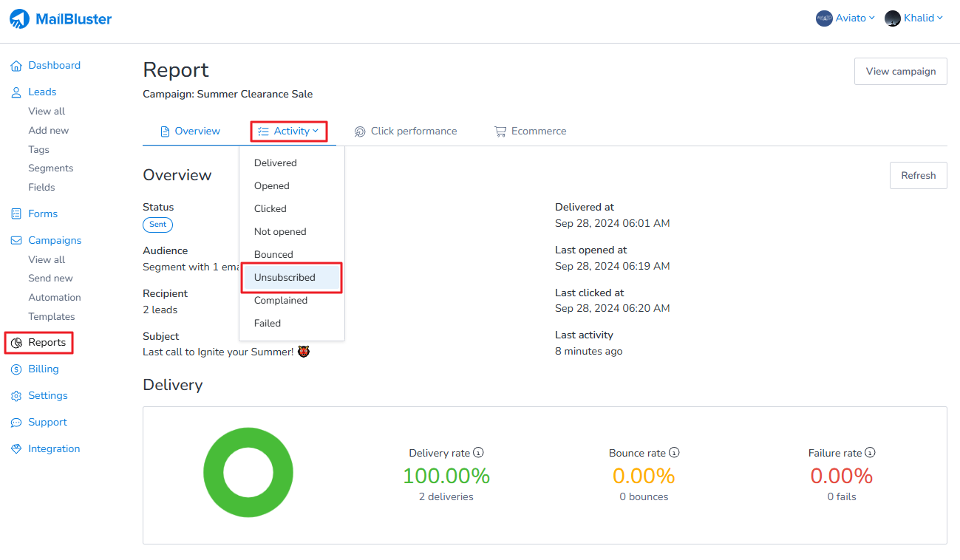Viewport: 960px width, 560px height.
Task: Switch to the Click performance tab
Action: coord(405,132)
